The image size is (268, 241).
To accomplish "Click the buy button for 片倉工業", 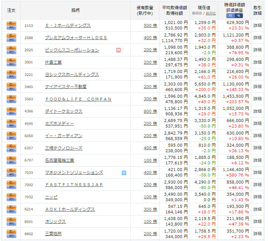I will point(11,60).
